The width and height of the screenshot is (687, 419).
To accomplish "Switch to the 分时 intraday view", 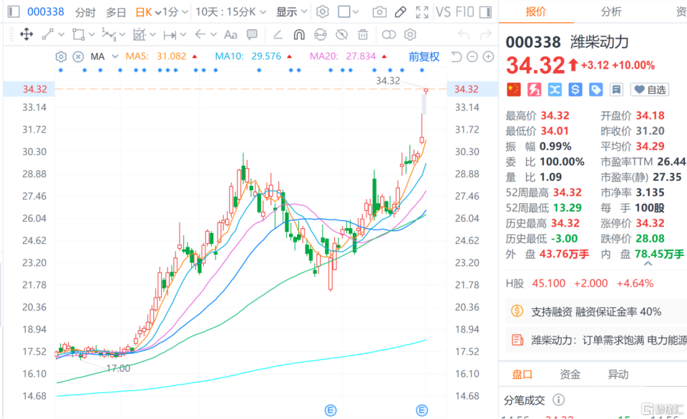I will 85,12.
